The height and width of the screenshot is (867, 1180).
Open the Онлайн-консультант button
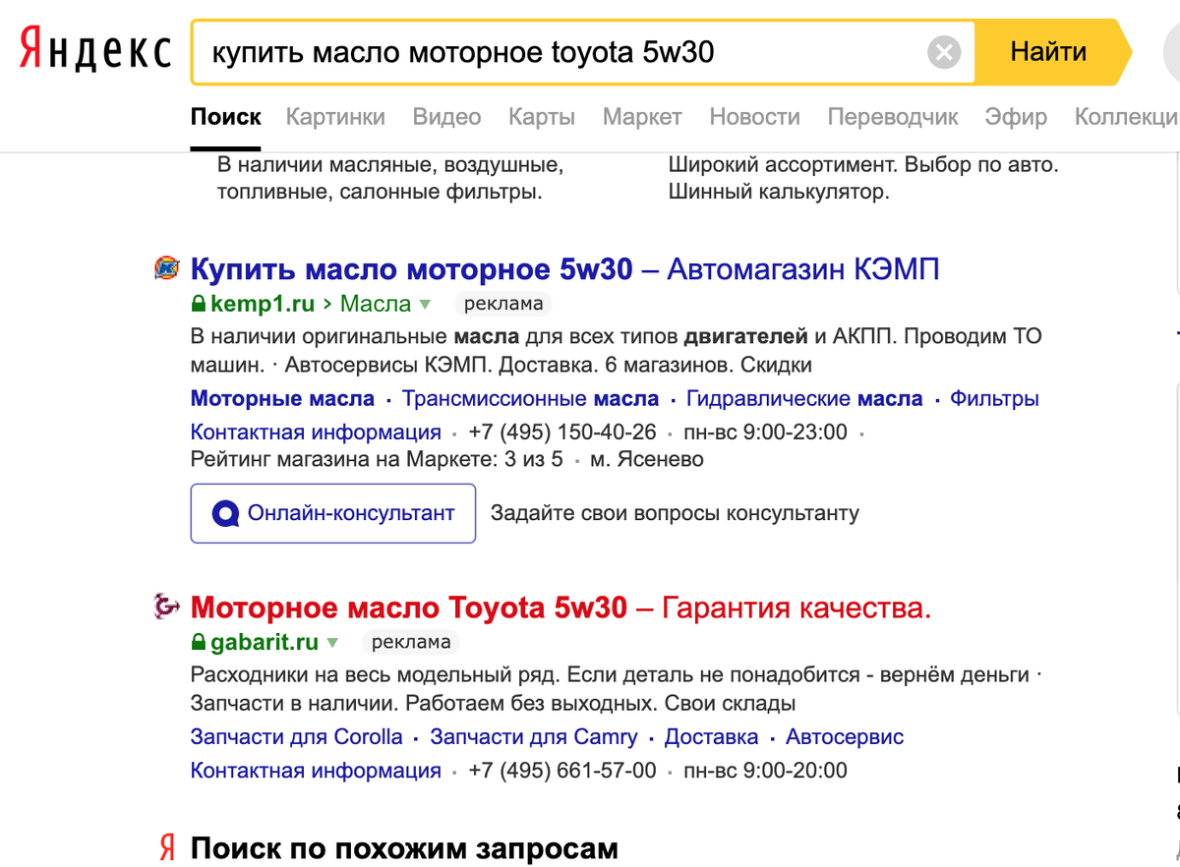(x=333, y=513)
